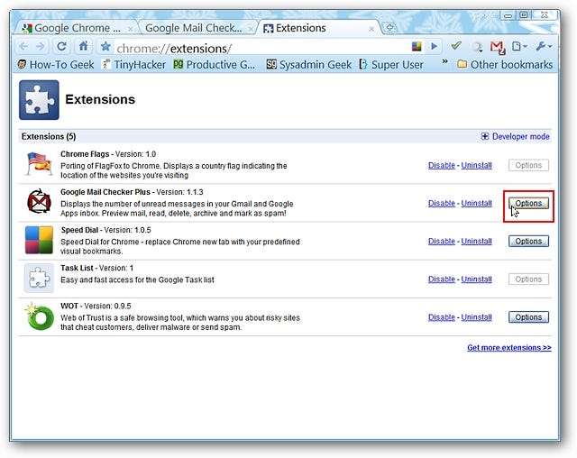Uninstall the Chrome Flags extension

click(x=477, y=165)
